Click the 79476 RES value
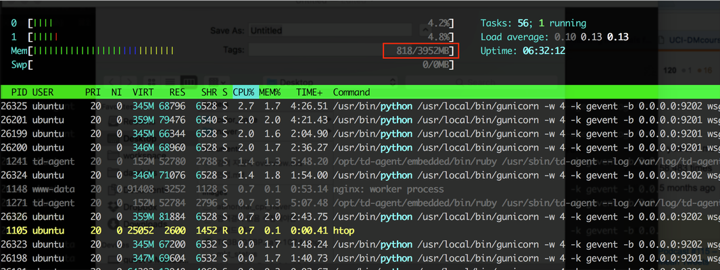 coord(172,120)
